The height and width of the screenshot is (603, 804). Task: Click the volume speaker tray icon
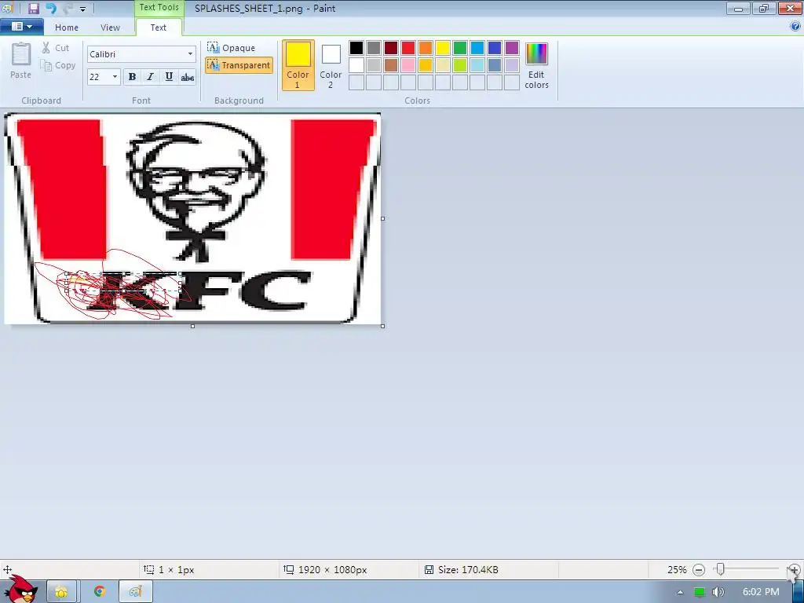(x=718, y=592)
